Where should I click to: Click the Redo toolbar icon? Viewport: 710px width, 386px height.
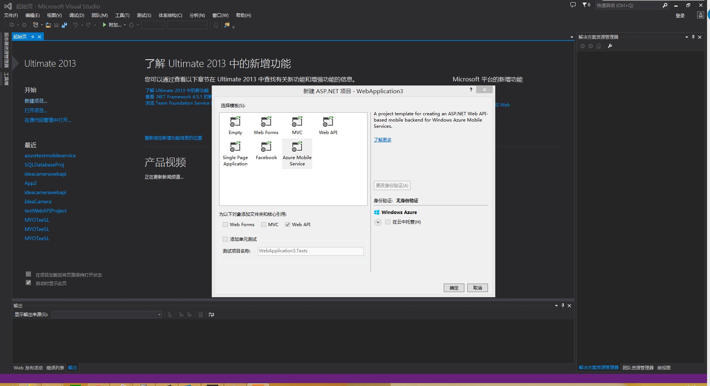click(x=88, y=25)
